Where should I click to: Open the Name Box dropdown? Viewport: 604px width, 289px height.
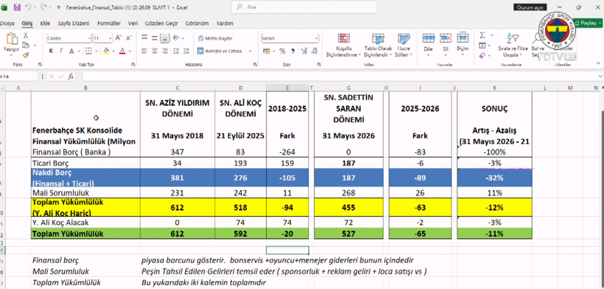[x=35, y=76]
